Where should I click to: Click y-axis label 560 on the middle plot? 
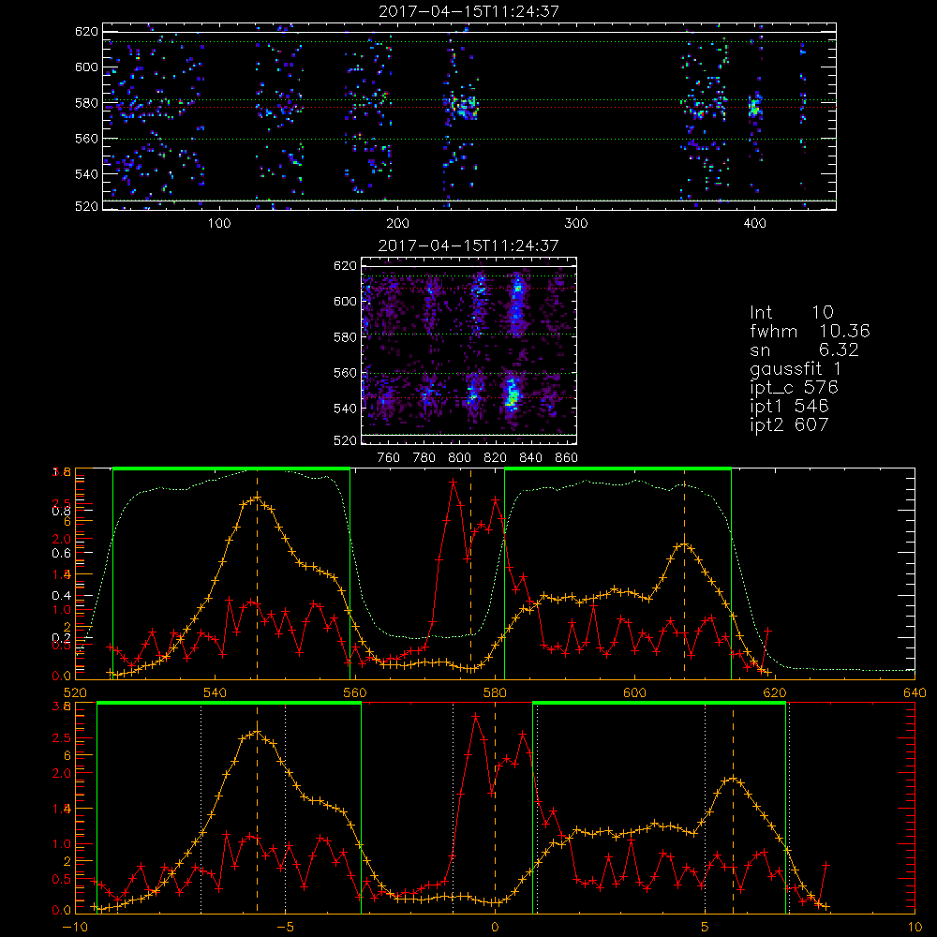[345, 373]
